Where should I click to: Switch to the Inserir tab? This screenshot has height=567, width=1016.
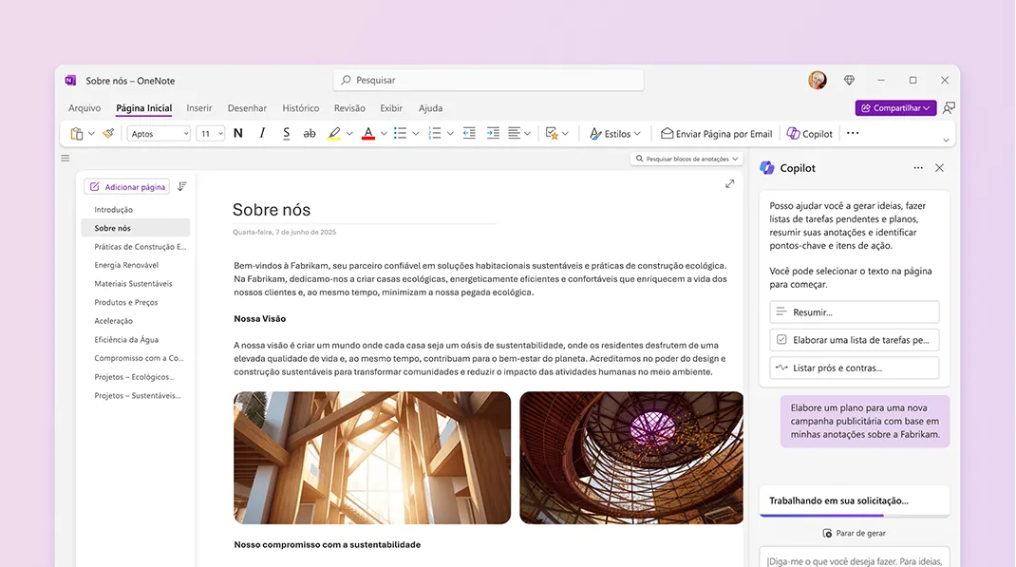click(x=198, y=108)
